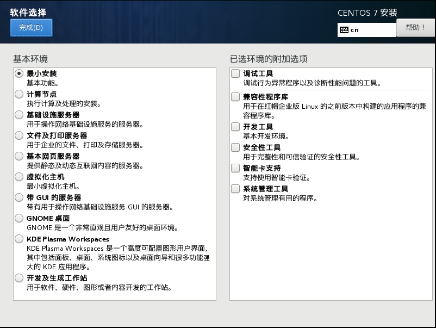Click the text 执行计算及处理的安装。
436x328 pixels.
(x=64, y=103)
